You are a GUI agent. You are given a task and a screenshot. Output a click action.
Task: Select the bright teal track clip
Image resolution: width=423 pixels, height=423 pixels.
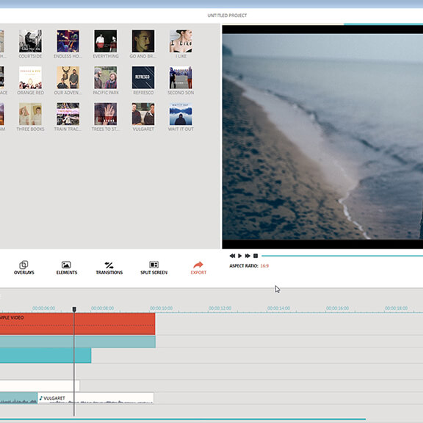point(45,356)
